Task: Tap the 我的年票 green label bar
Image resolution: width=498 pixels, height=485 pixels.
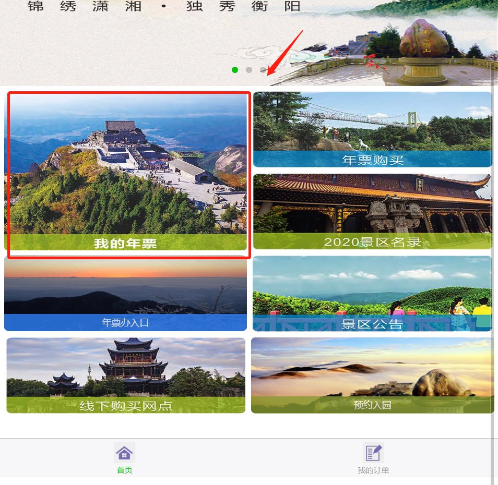Action: [125, 242]
